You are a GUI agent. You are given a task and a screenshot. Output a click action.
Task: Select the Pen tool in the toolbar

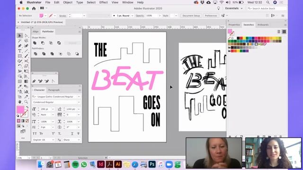pyautogui.click(x=20, y=46)
